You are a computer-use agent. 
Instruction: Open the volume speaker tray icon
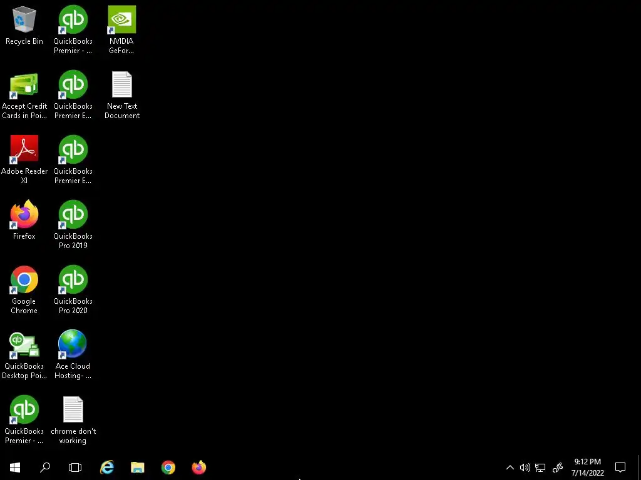(525, 467)
